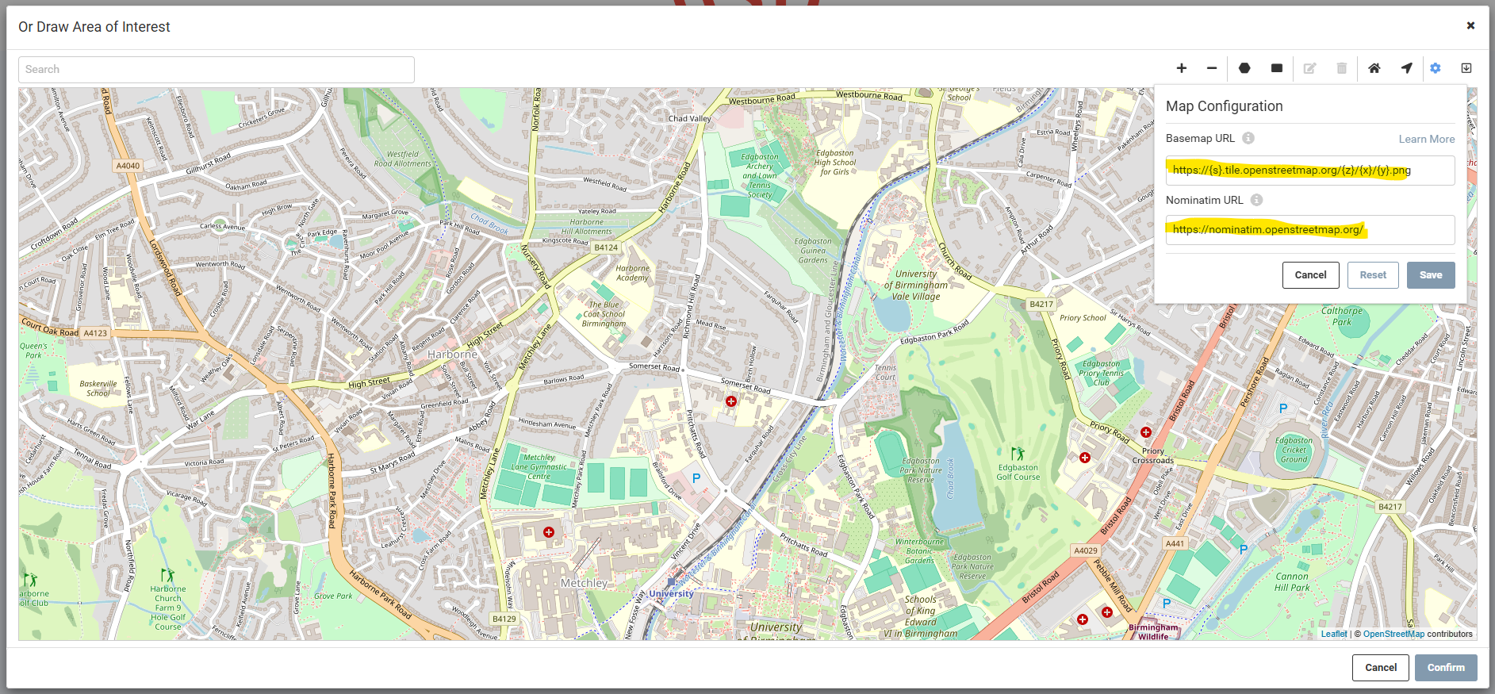Click the Metchley label on the map

(x=584, y=583)
